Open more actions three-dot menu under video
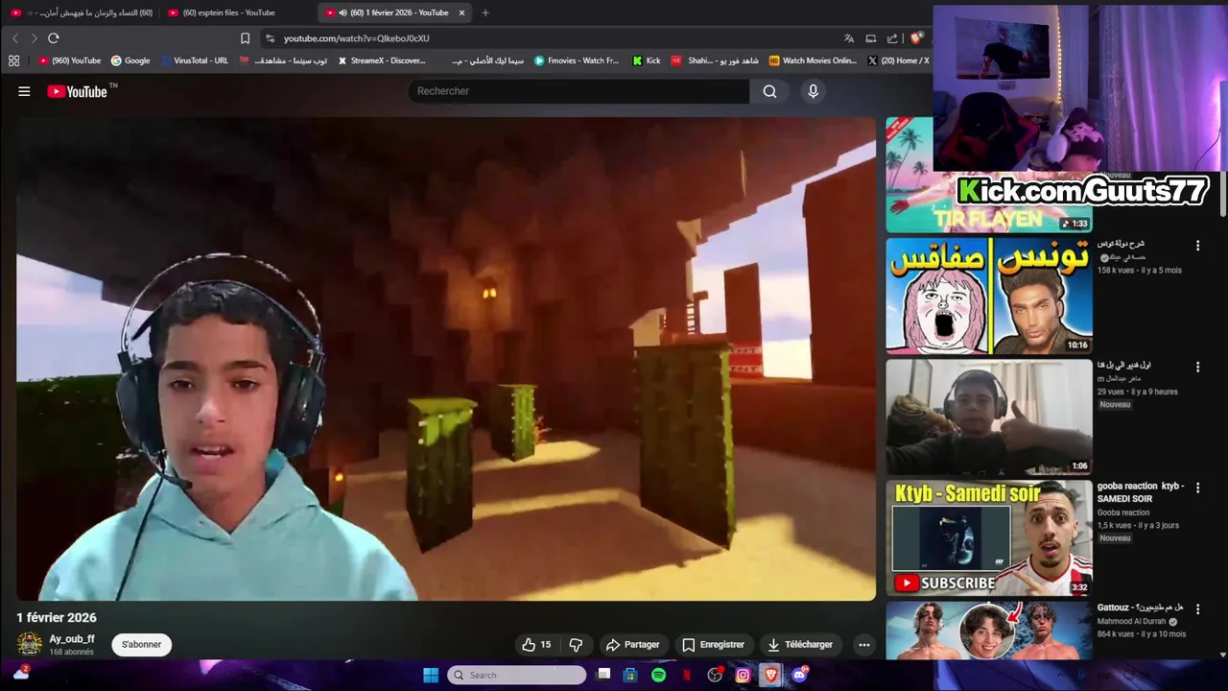This screenshot has width=1228, height=691. coord(864,645)
